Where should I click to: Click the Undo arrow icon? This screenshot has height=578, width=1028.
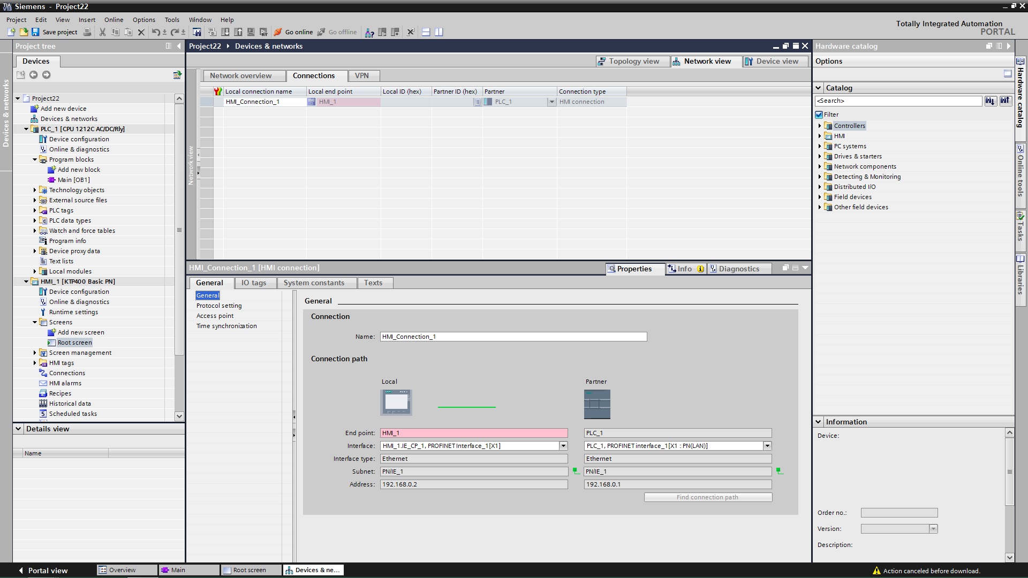(155, 32)
